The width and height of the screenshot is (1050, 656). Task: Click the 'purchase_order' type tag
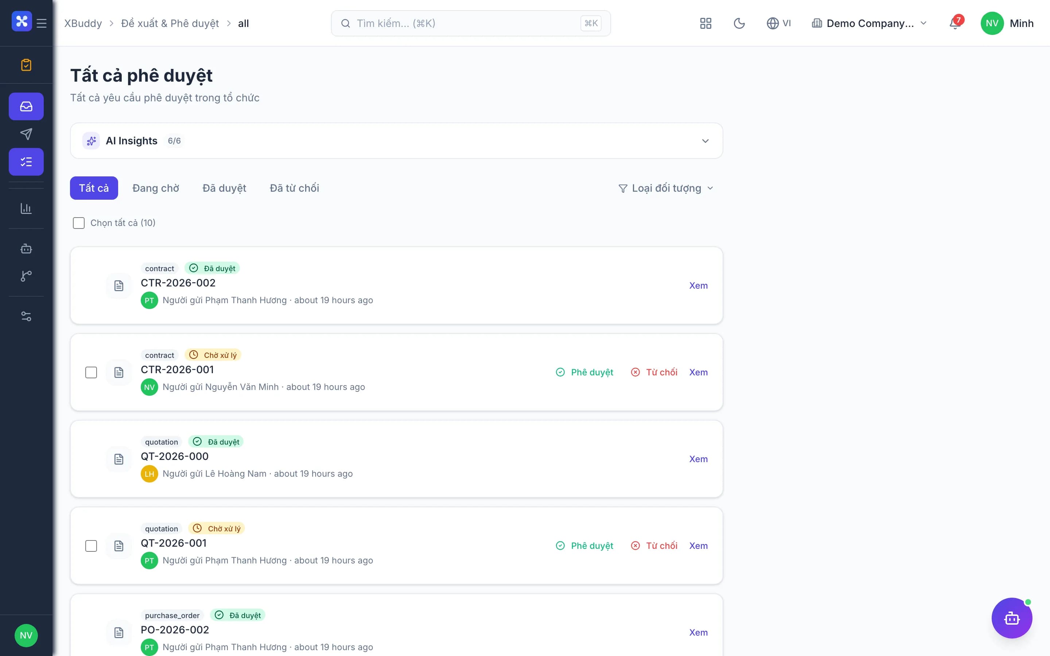172,615
